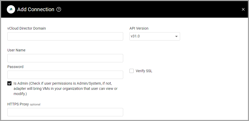249x121 pixels.
Task: Enable the Verify SSL checkbox
Action: pos(132,71)
